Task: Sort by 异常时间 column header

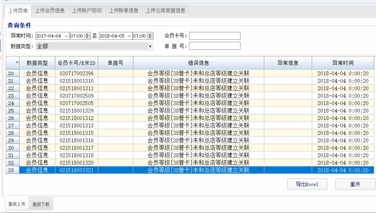Action: tap(343, 63)
